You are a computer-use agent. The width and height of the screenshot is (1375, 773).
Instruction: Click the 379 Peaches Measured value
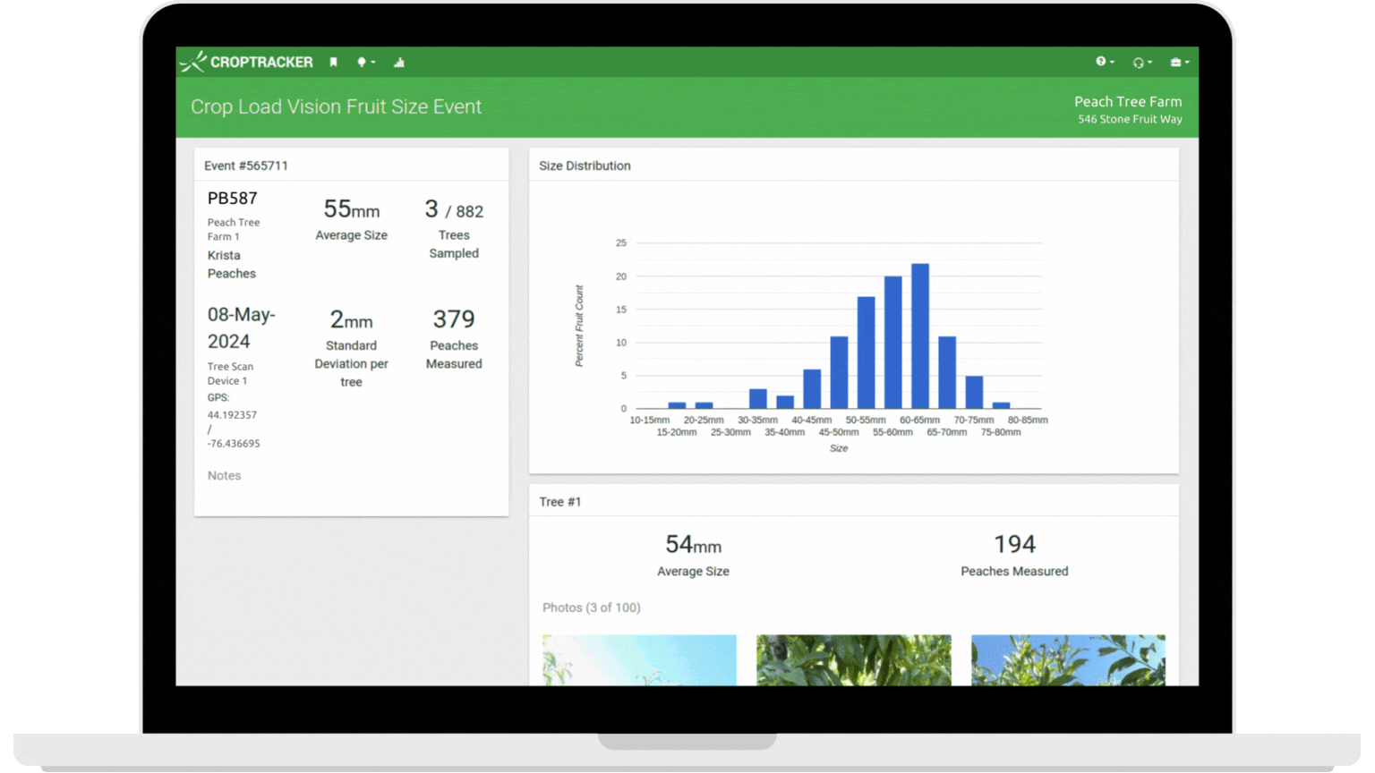454,319
